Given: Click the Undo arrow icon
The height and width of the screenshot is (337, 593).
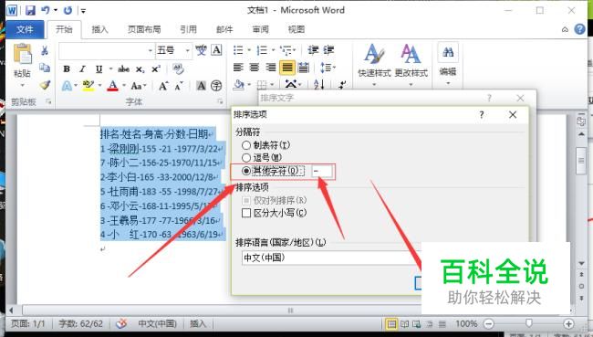Looking at the screenshot, I should [46, 10].
